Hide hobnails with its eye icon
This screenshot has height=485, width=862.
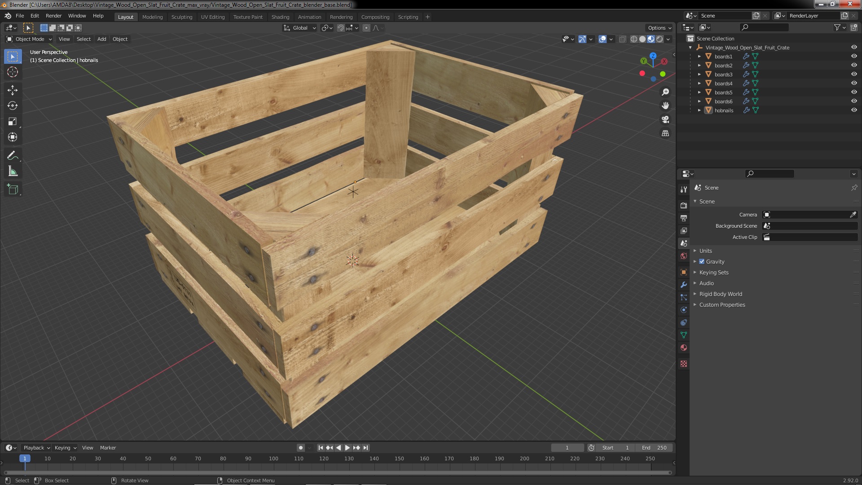click(854, 110)
